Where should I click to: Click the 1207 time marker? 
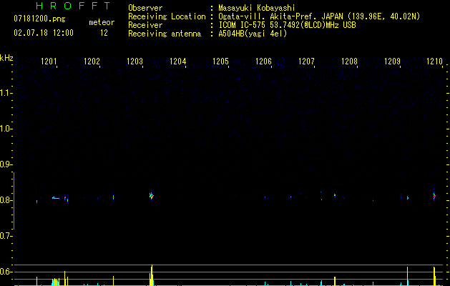[x=306, y=61]
